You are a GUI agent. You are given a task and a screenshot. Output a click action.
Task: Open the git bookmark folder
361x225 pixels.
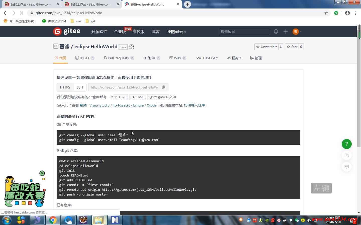[90, 21]
